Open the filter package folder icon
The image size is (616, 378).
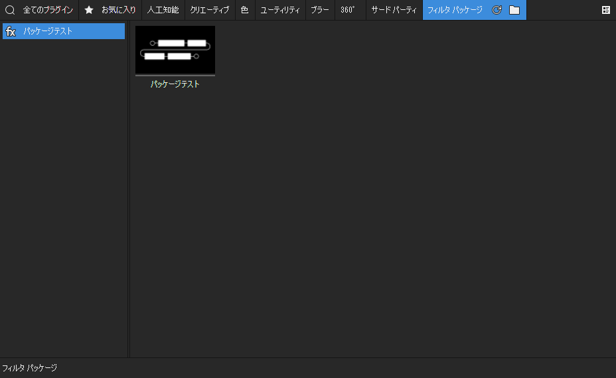[514, 10]
